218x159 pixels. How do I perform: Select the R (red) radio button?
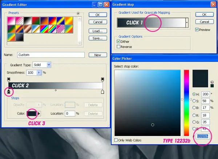[x=194, y=115]
